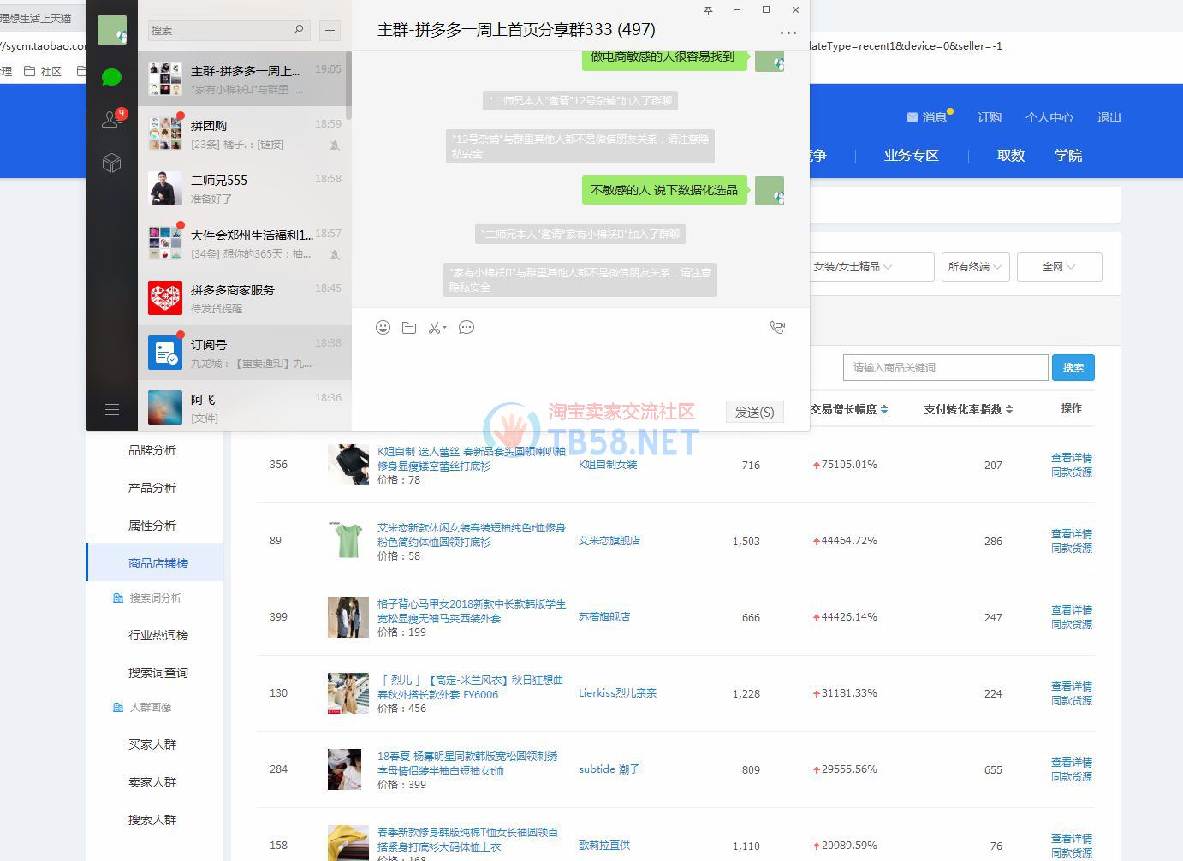Open the 业务专区 nav tab

point(912,156)
